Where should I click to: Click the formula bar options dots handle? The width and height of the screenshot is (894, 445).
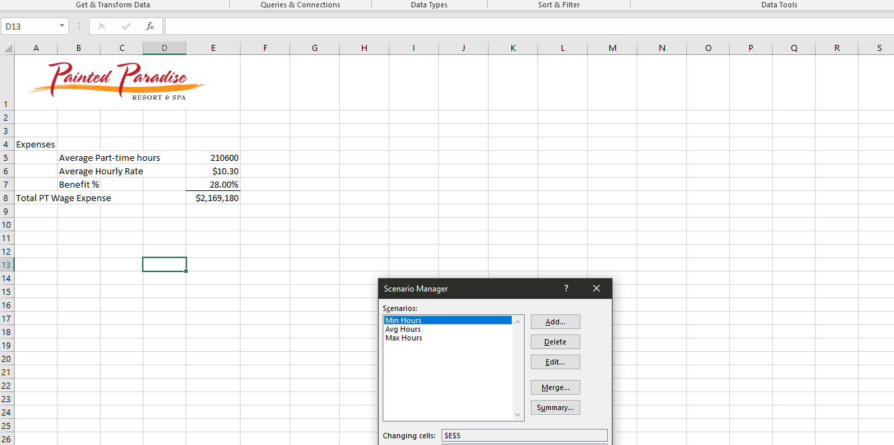(x=79, y=26)
